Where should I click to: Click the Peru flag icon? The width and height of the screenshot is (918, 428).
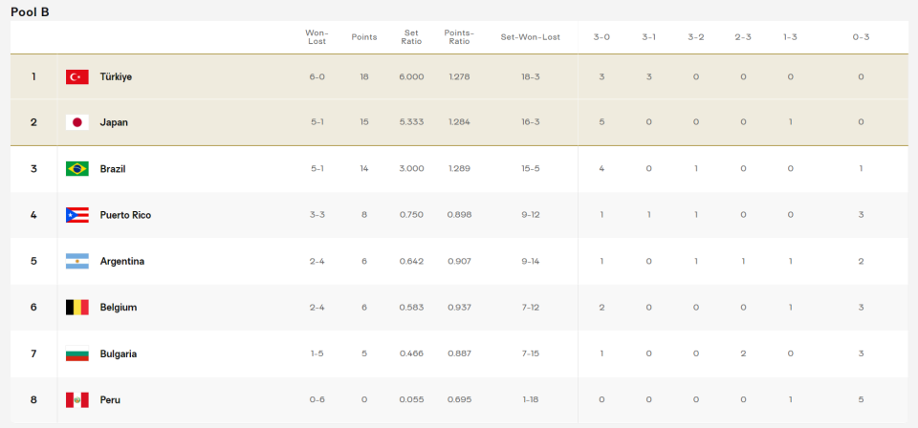pyautogui.click(x=77, y=399)
